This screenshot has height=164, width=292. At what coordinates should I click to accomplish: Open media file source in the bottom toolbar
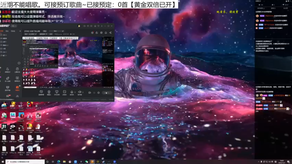point(65,93)
